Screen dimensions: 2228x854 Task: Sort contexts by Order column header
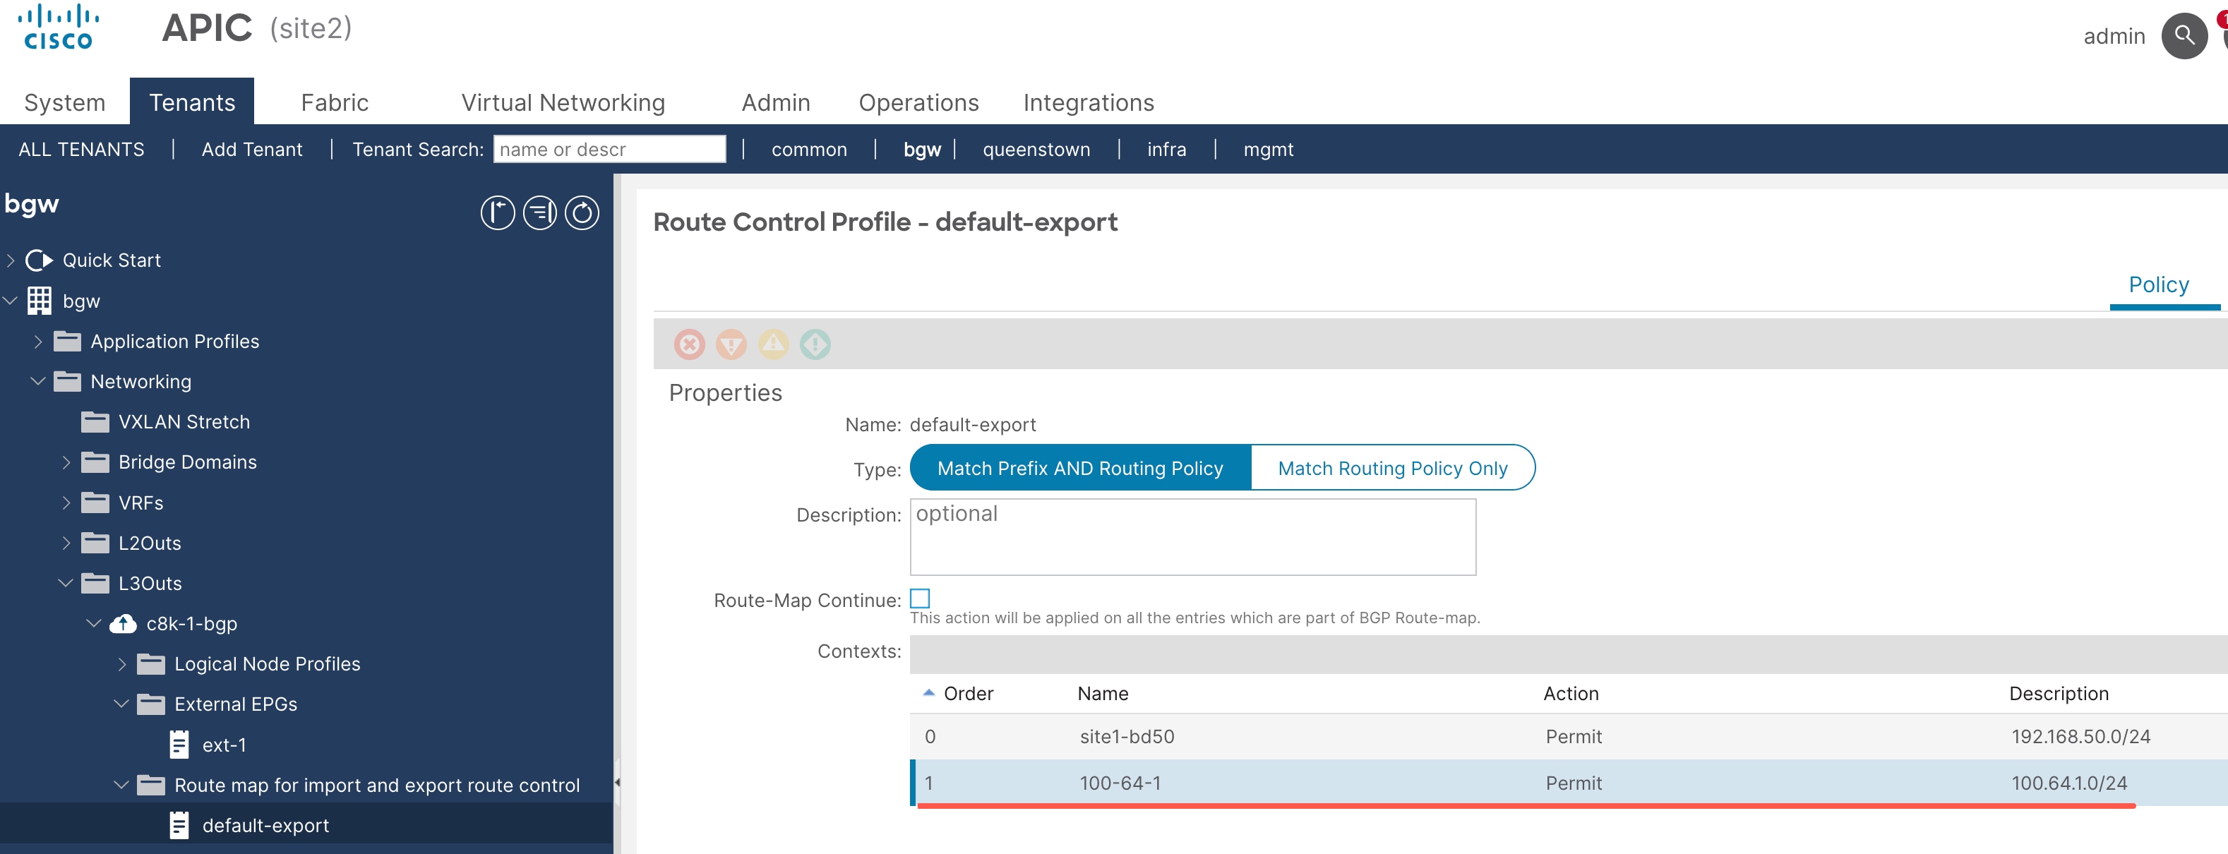point(968,693)
